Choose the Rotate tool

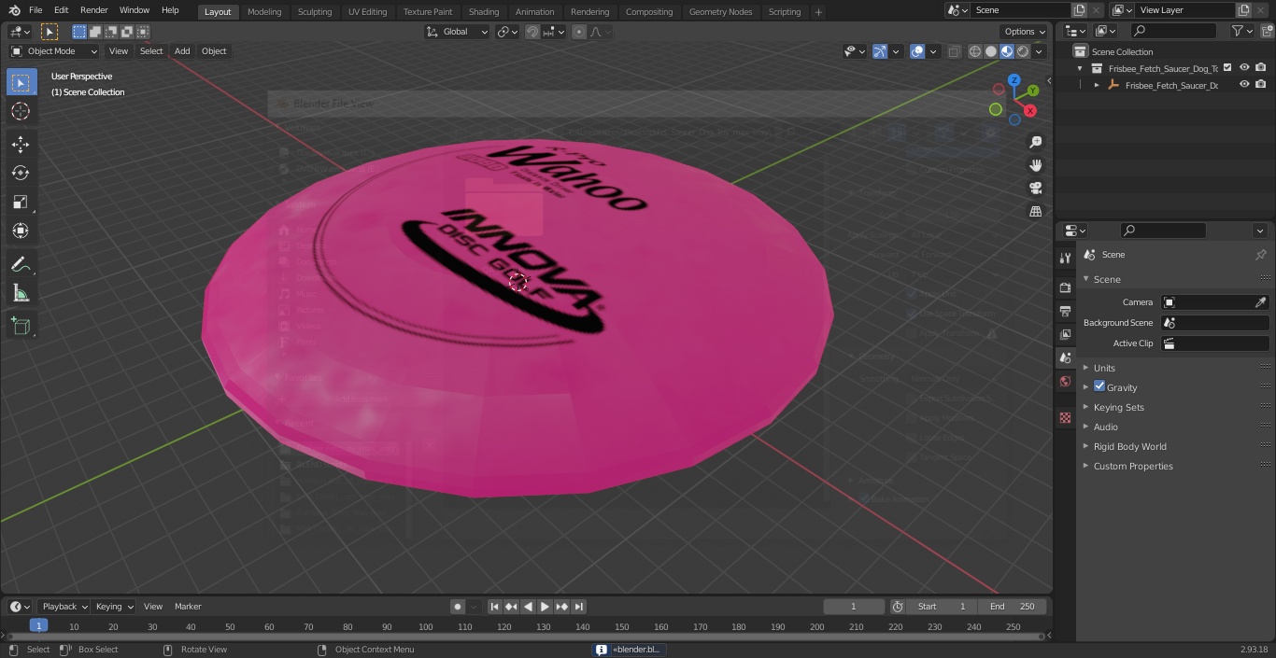21,173
